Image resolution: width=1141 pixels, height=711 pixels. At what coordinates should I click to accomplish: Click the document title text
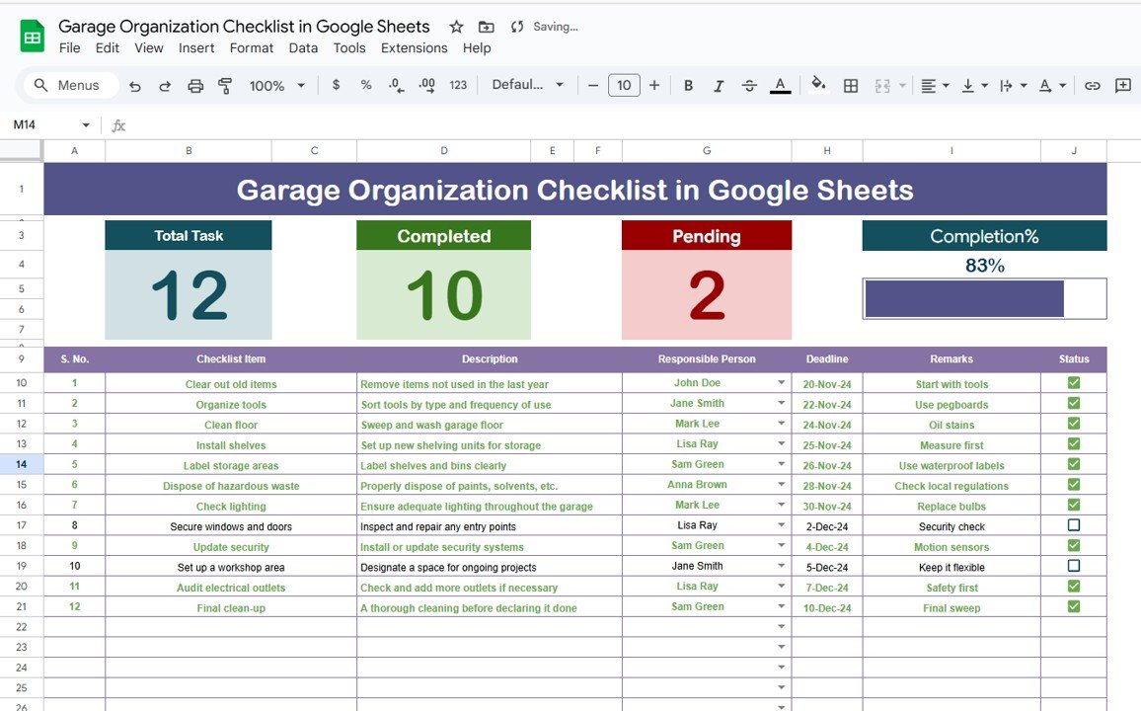[x=244, y=27]
